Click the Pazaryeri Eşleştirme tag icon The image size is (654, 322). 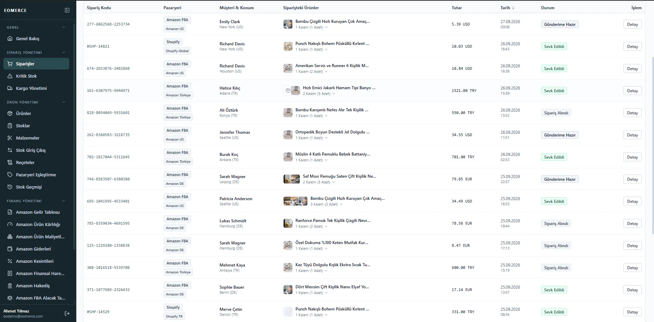coord(10,175)
